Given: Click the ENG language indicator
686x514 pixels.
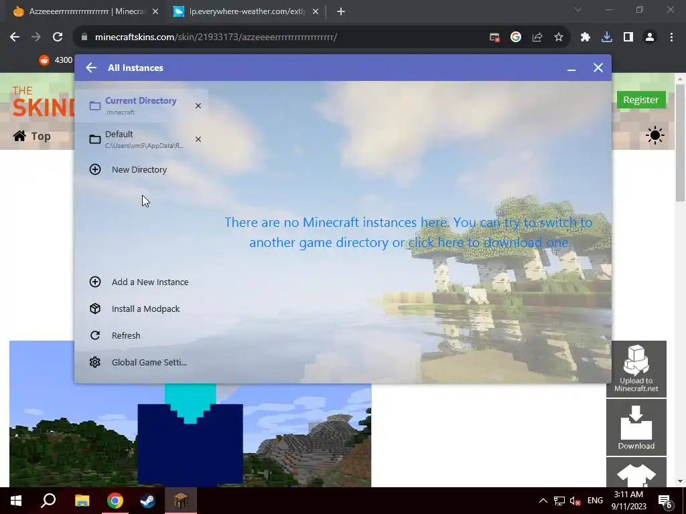Looking at the screenshot, I should [595, 501].
